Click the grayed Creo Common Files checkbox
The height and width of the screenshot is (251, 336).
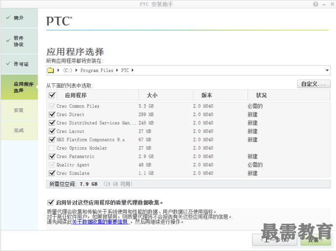[52, 106]
